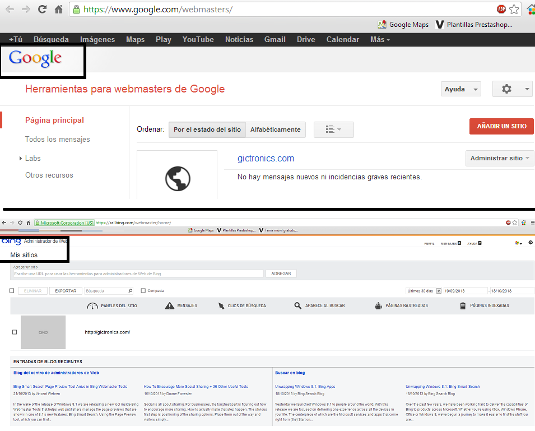Tick the select-all checkbox beside Eliminar
Viewport: 535px width, 431px height.
coord(12,291)
